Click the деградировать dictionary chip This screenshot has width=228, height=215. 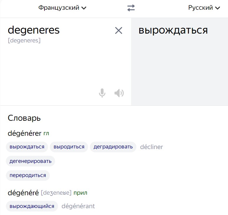113,147
